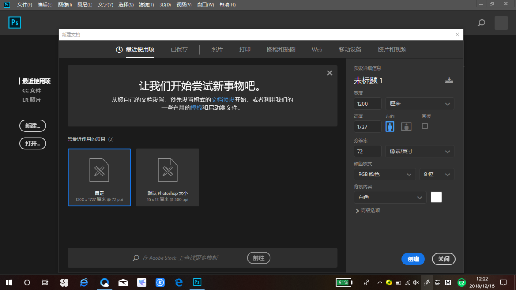Click the width field showing 1200
516x290 pixels.
[x=368, y=104]
